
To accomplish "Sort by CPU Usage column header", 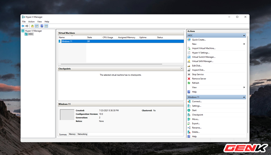I will [x=109, y=37].
